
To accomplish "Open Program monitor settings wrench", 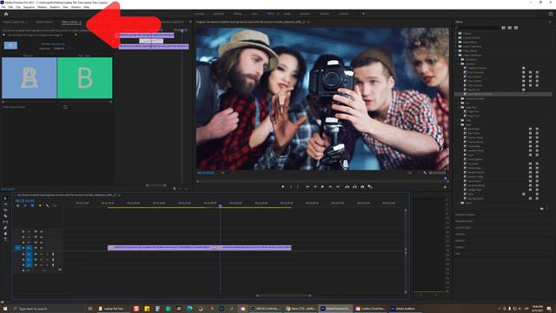I will (x=425, y=173).
